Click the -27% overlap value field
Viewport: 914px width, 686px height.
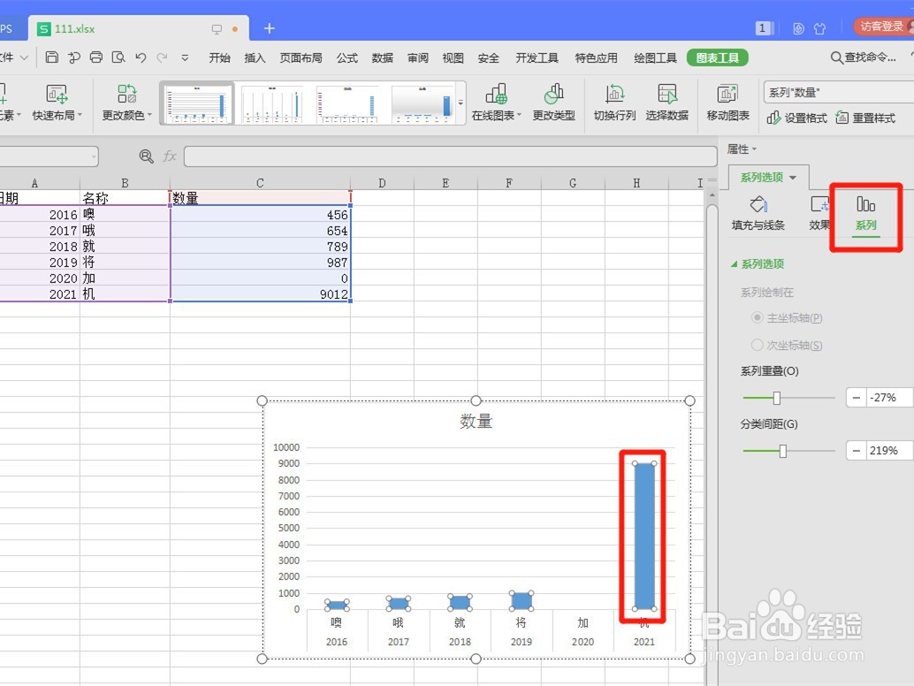(889, 398)
